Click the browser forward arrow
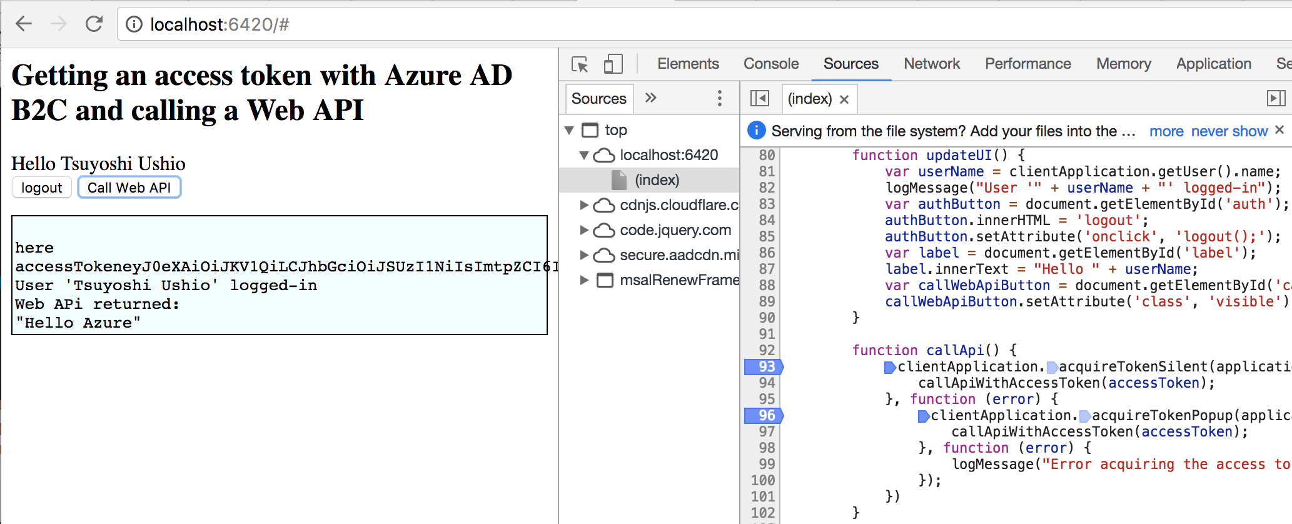The height and width of the screenshot is (524, 1292). [59, 24]
